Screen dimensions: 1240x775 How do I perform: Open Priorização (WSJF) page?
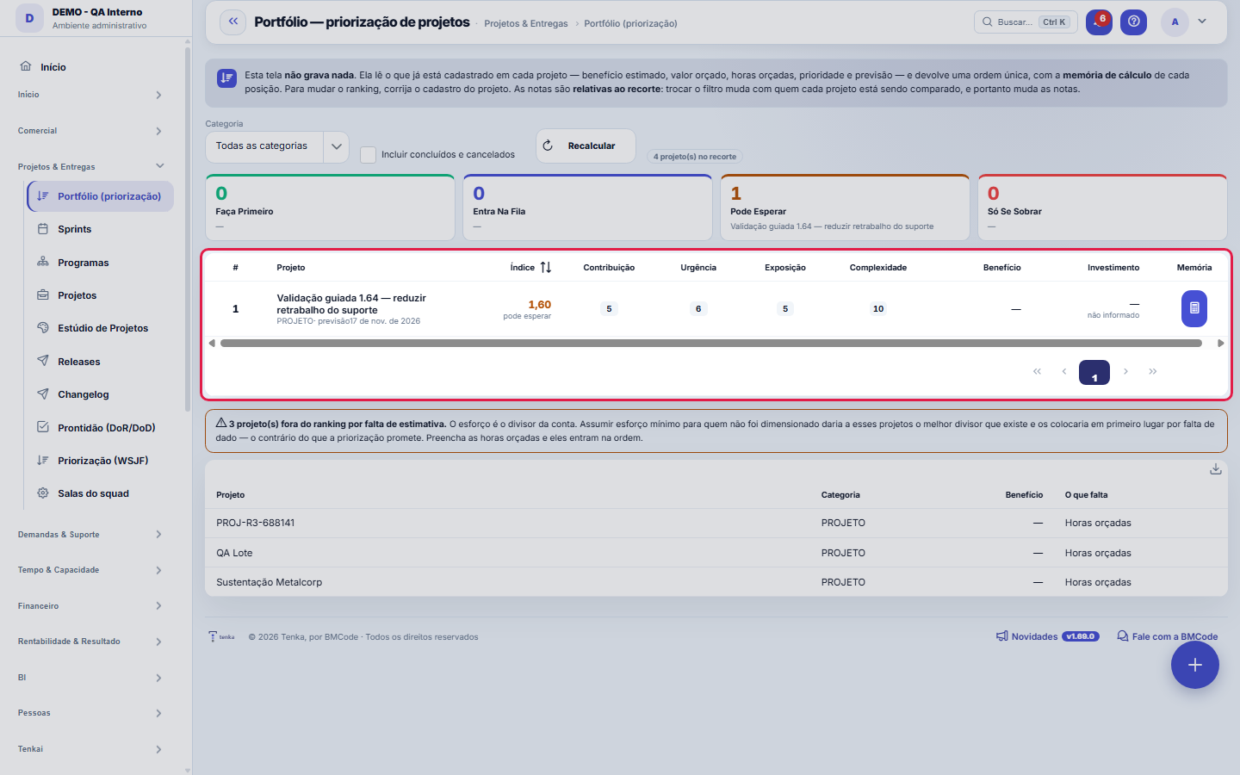101,461
